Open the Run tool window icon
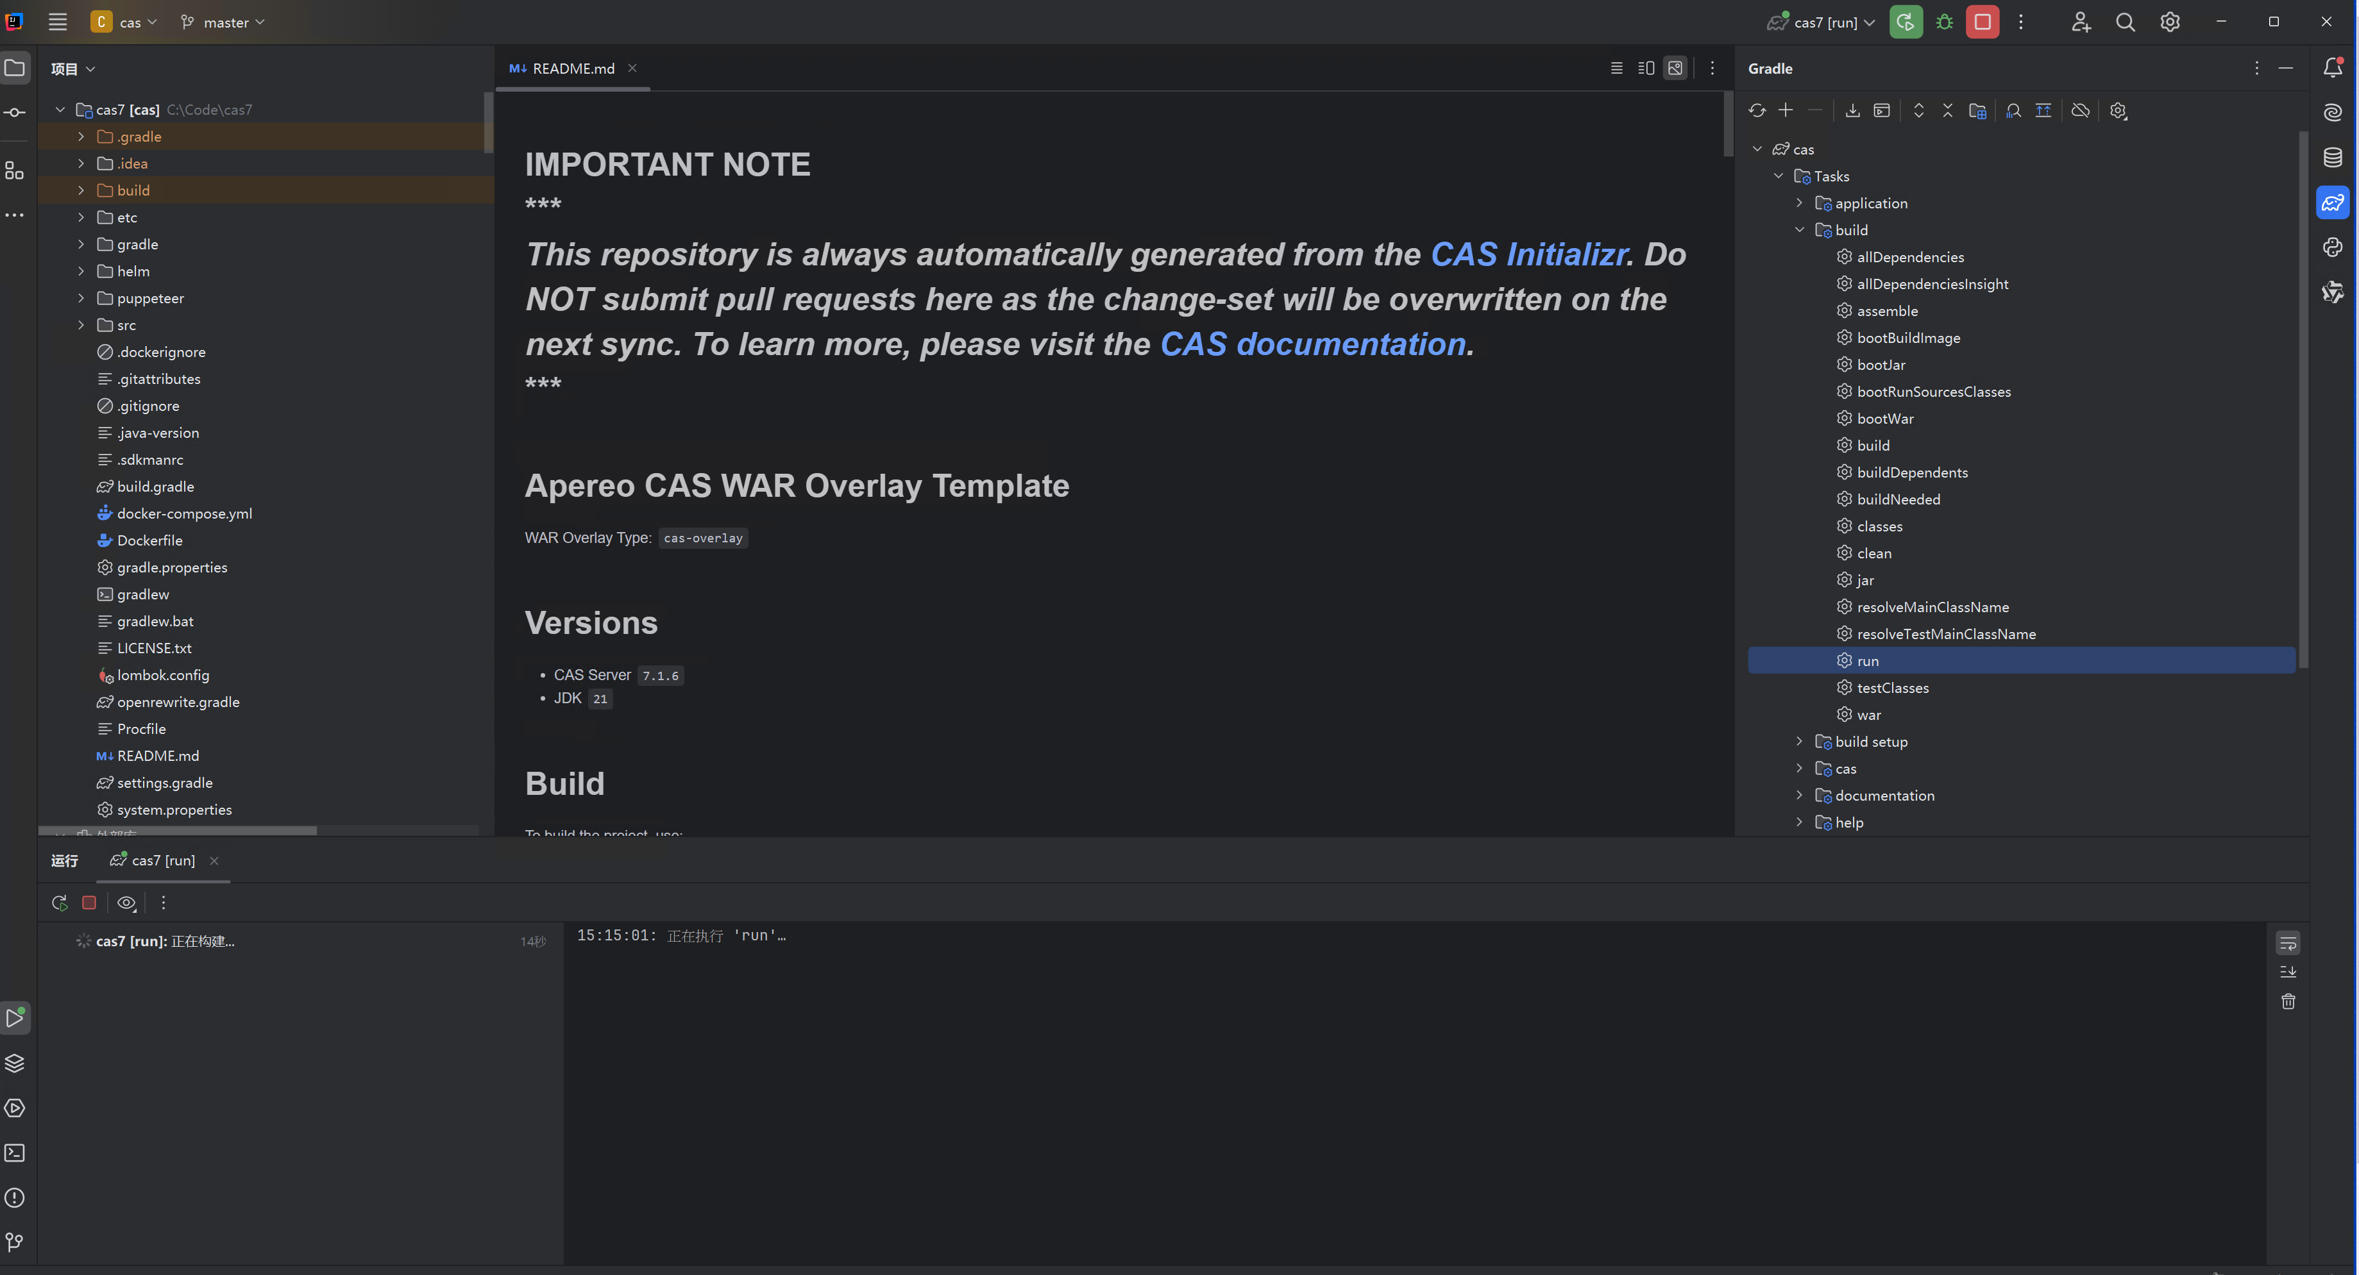 (x=15, y=1018)
